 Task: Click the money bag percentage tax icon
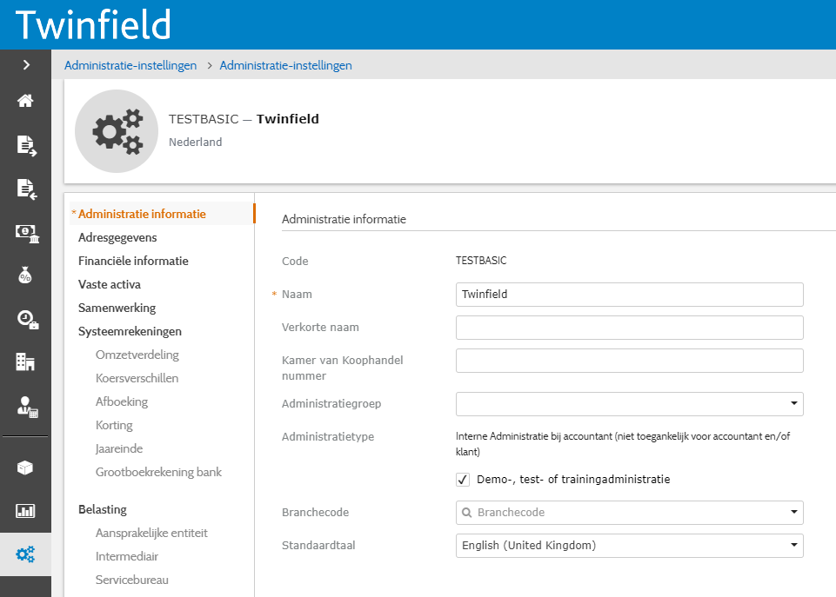25,276
